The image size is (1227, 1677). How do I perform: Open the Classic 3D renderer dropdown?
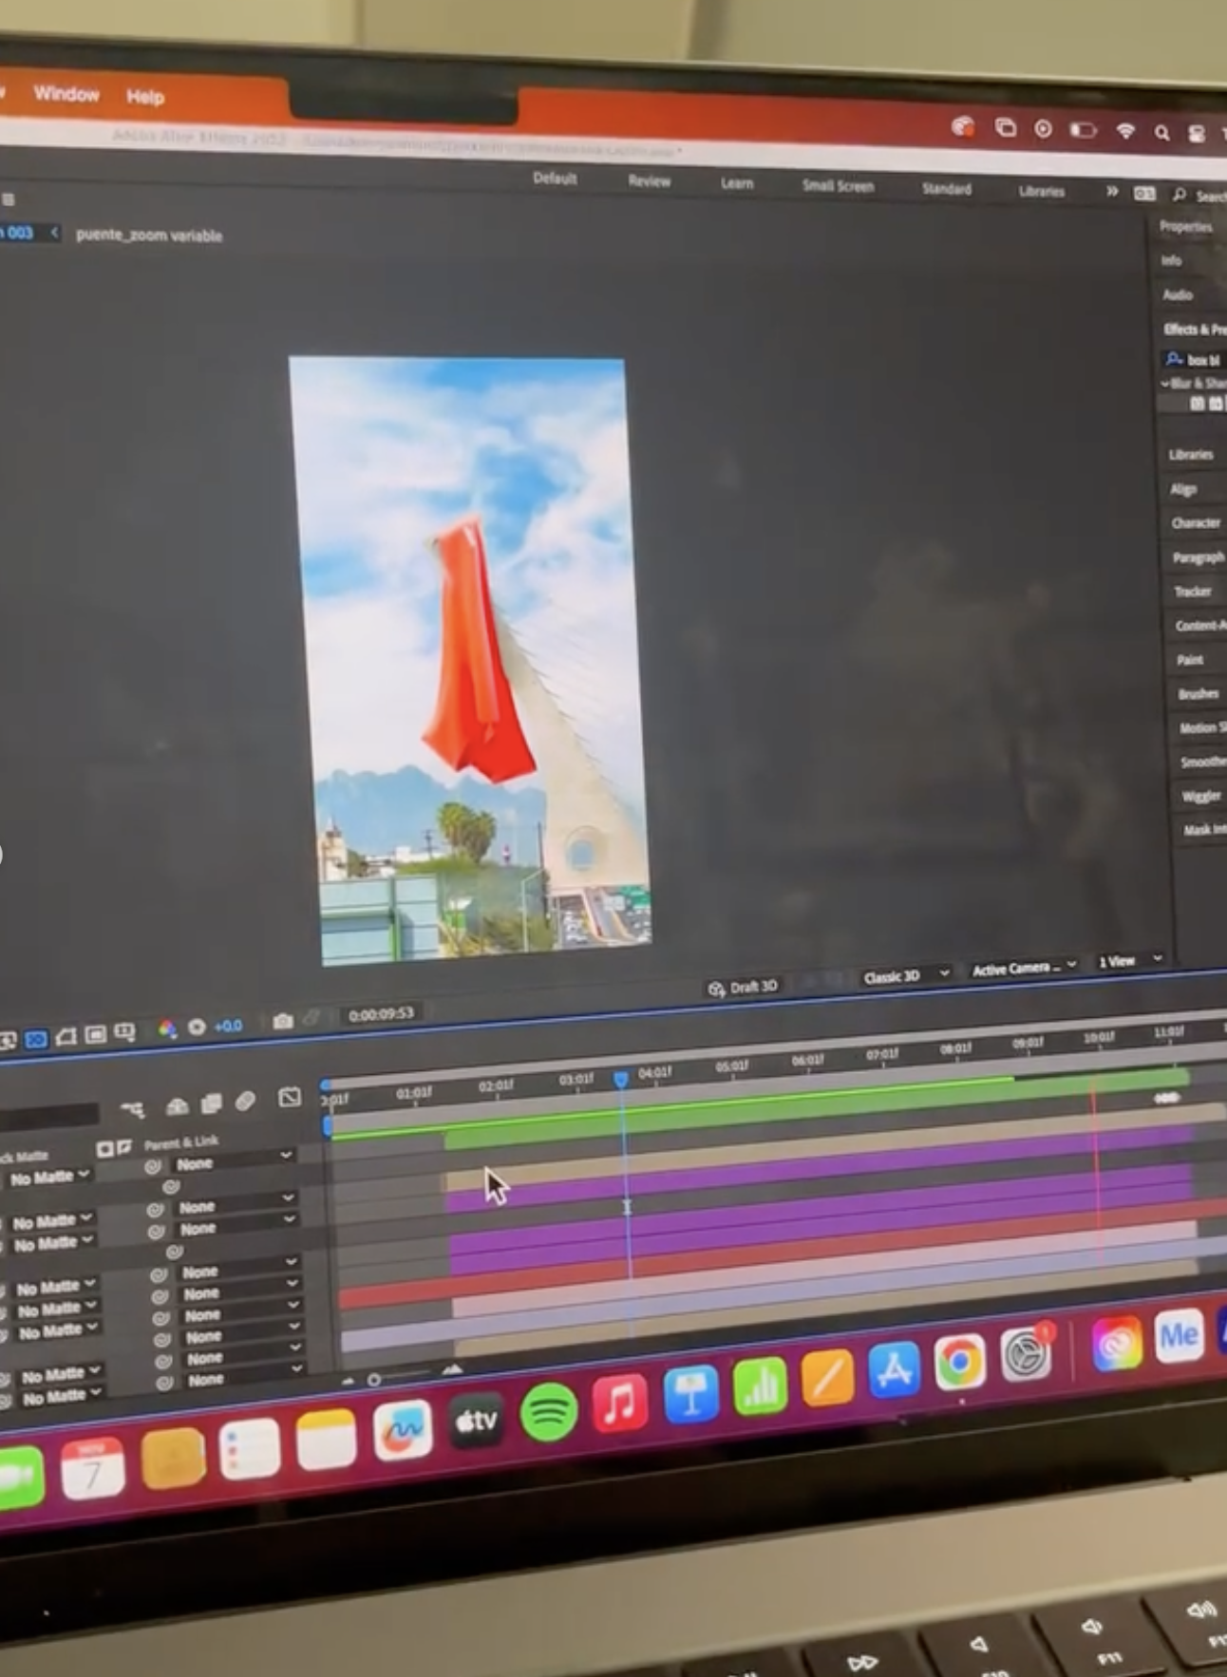pos(905,975)
